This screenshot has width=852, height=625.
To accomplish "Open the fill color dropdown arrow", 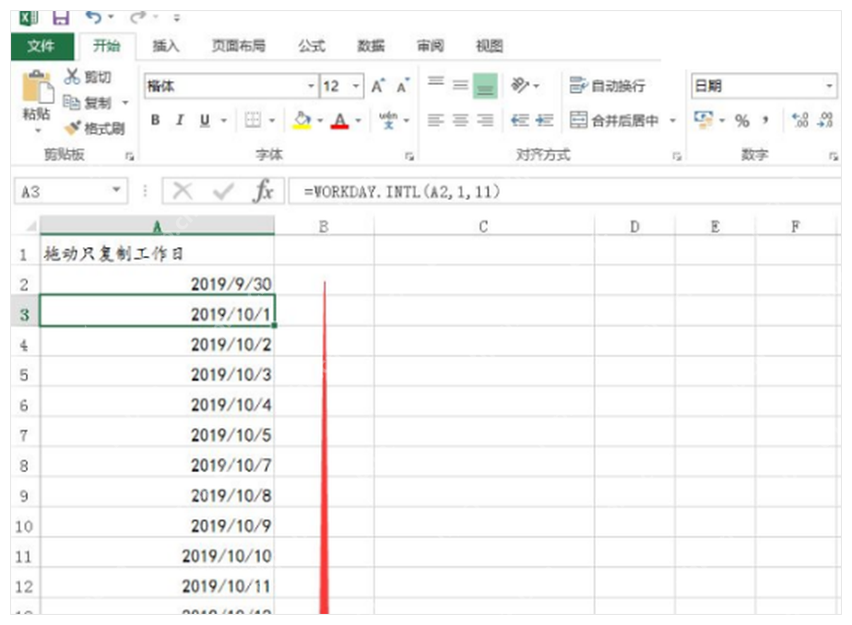I will point(320,120).
